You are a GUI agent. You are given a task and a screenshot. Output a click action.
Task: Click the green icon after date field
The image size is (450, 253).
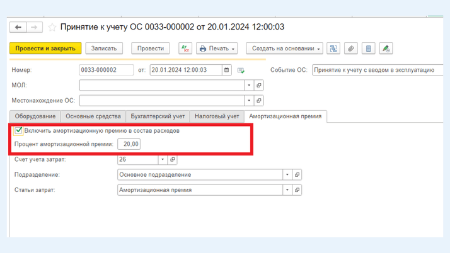pos(241,70)
